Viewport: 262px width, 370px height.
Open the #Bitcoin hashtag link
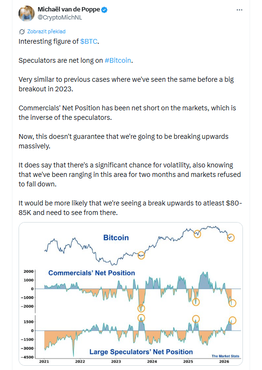[118, 61]
